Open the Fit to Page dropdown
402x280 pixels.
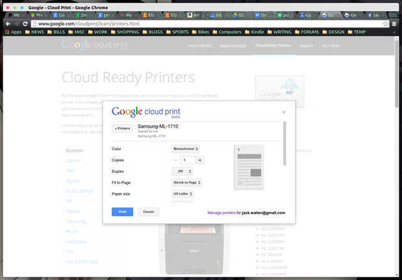pos(187,182)
